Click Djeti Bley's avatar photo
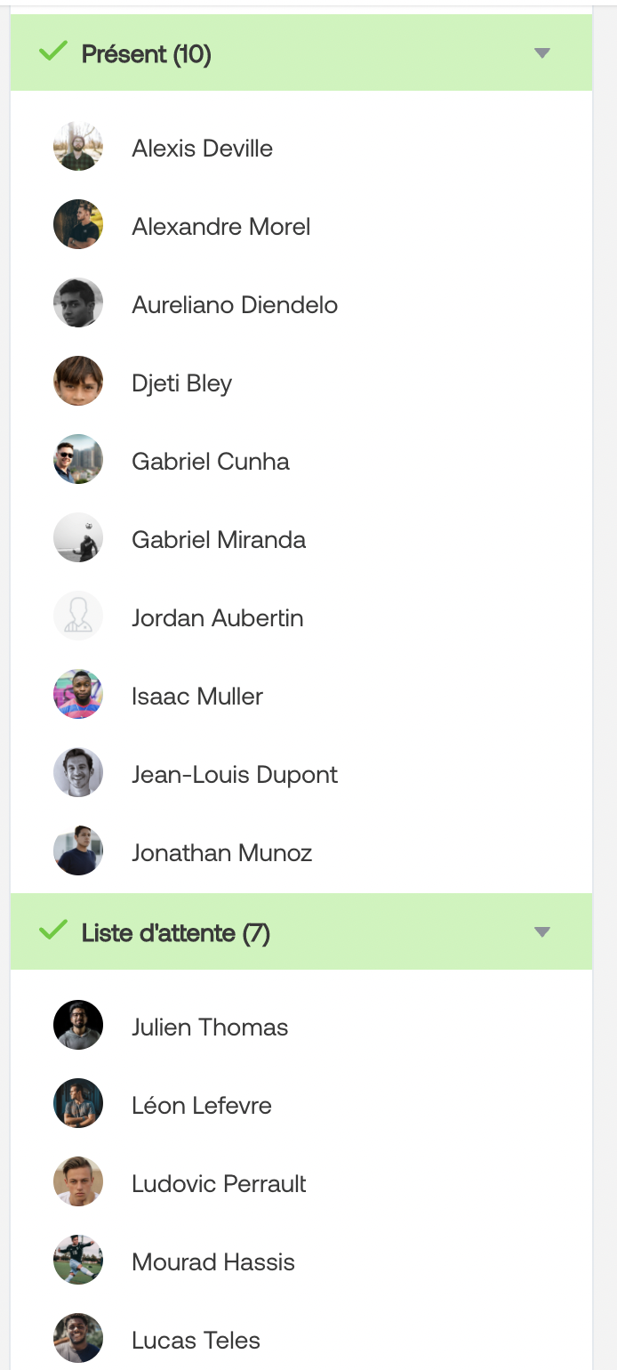This screenshot has height=1370, width=617. [x=78, y=381]
